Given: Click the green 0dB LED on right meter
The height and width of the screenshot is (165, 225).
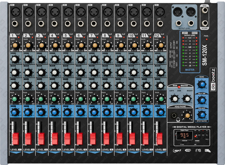Looking at the screenshot, I should click(x=196, y=47).
